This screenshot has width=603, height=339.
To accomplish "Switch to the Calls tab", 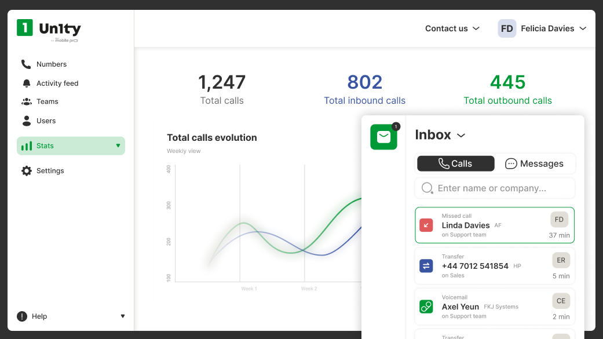I will (456, 163).
